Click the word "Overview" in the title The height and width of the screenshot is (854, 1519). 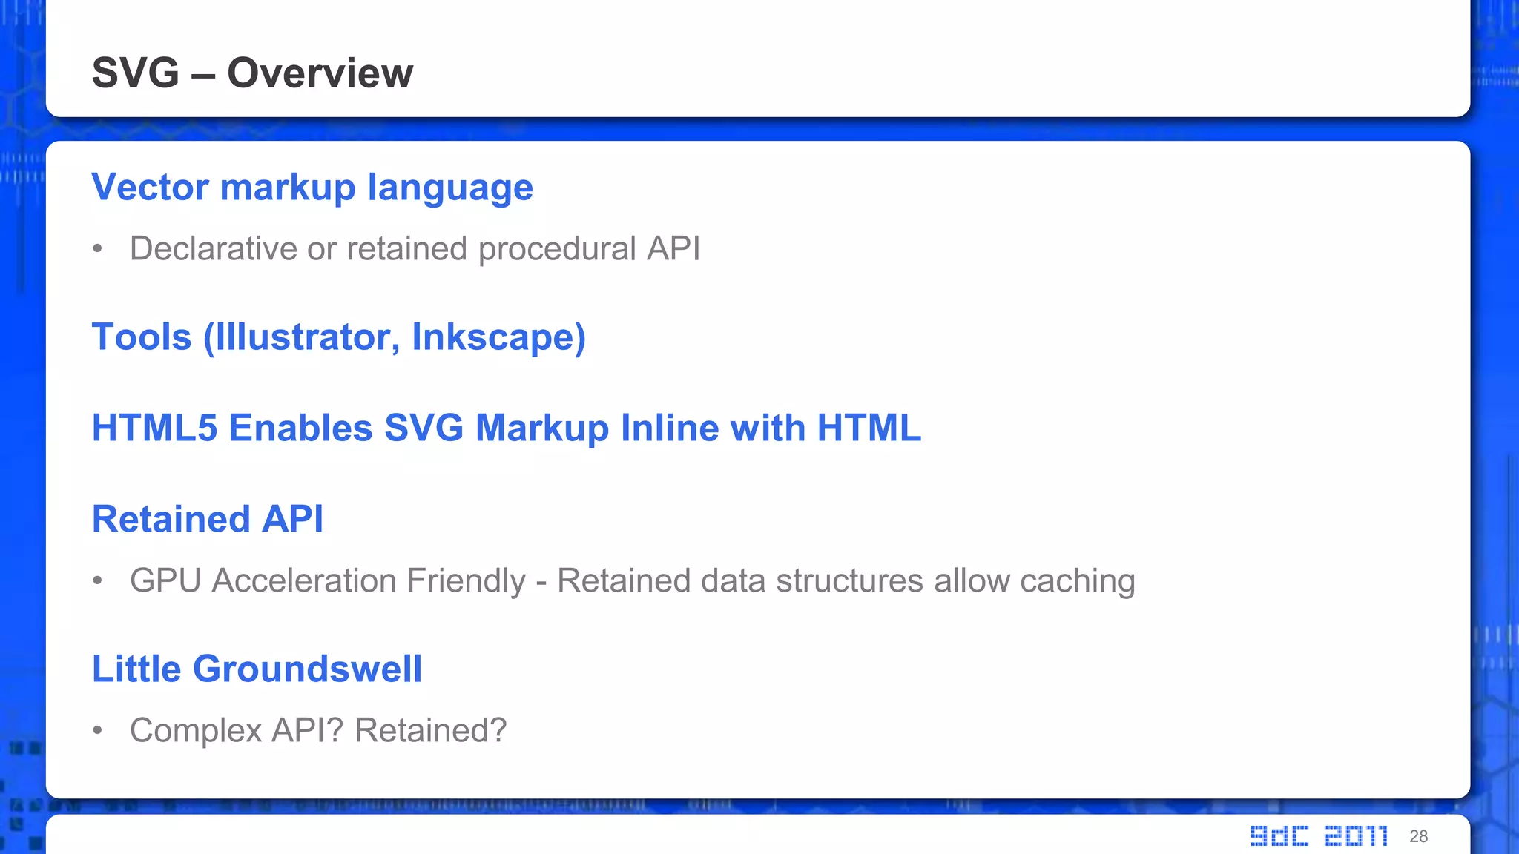tap(320, 73)
